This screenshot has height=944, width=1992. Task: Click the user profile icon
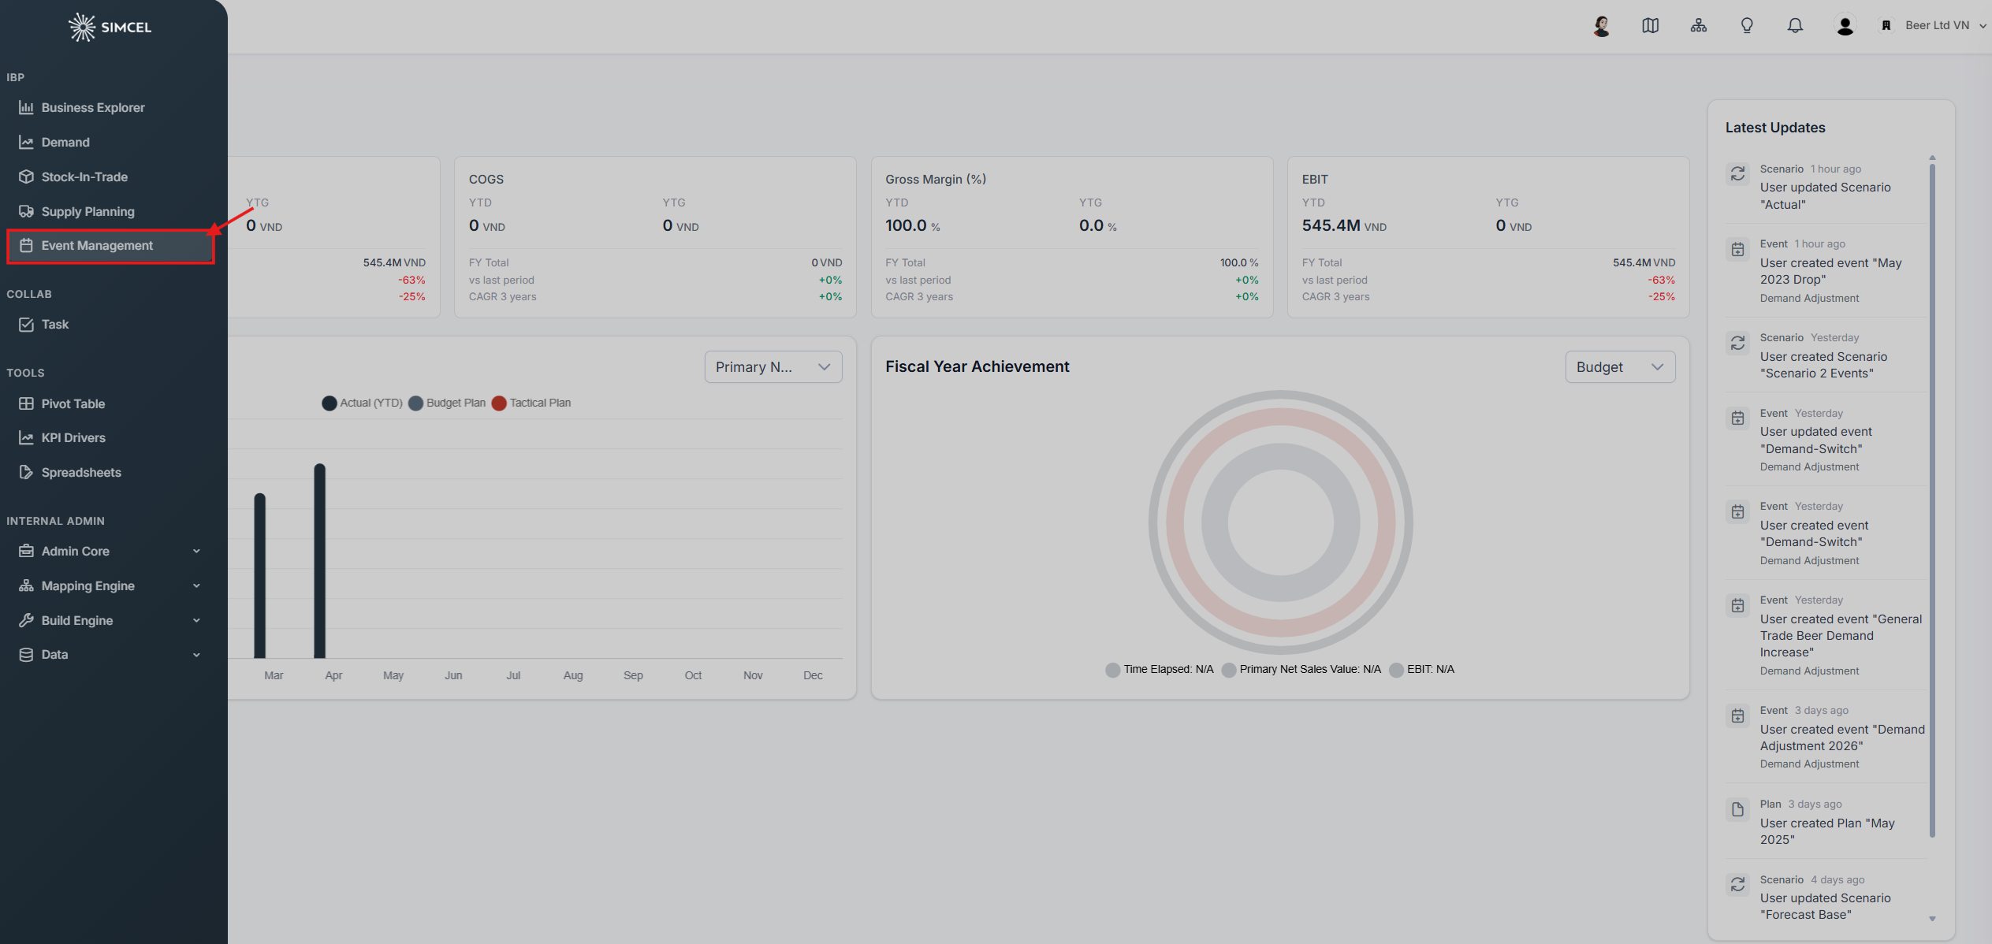pyautogui.click(x=1845, y=26)
